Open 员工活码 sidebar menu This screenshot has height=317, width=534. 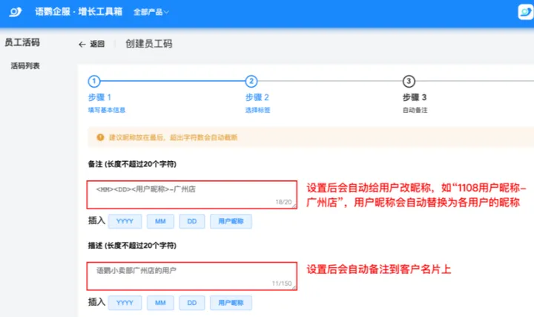tap(22, 43)
